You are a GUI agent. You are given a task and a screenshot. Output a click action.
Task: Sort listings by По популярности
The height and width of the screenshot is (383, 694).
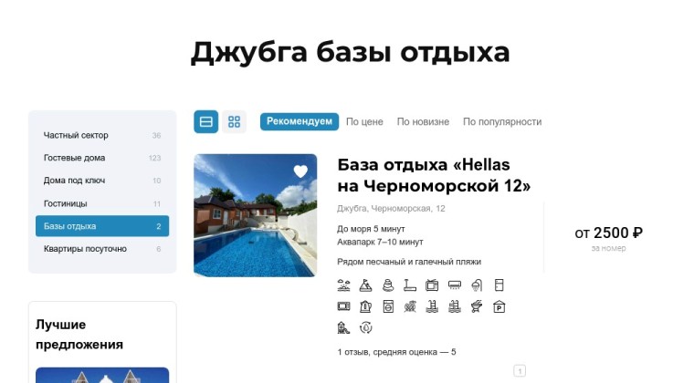501,122
